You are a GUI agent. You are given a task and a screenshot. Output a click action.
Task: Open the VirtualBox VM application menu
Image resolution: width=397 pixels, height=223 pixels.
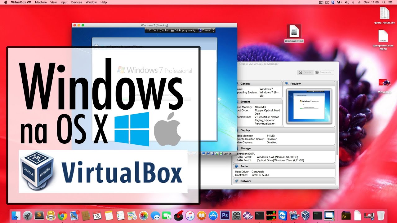pyautogui.click(x=21, y=2)
